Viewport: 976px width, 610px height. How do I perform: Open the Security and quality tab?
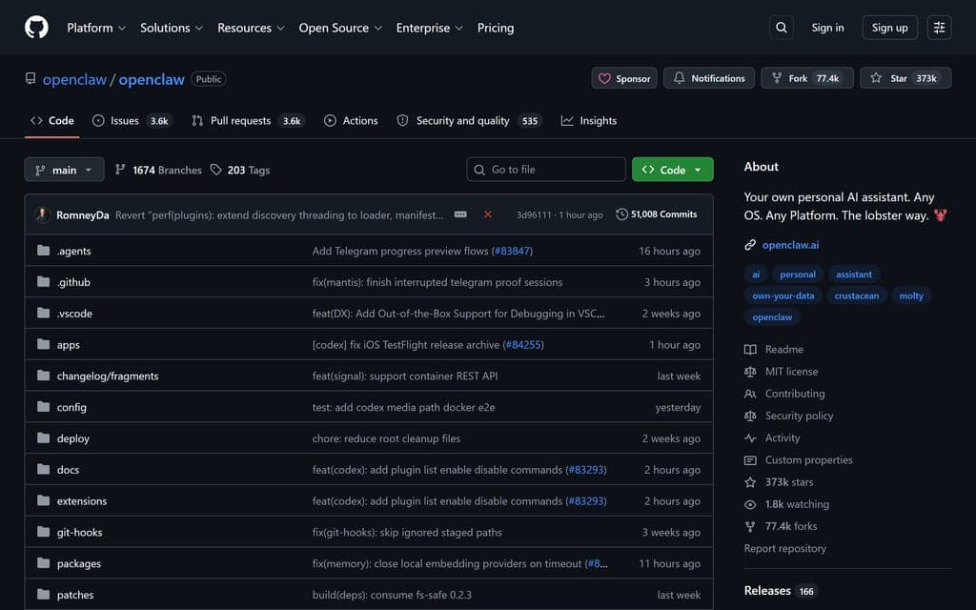pyautogui.click(x=469, y=121)
